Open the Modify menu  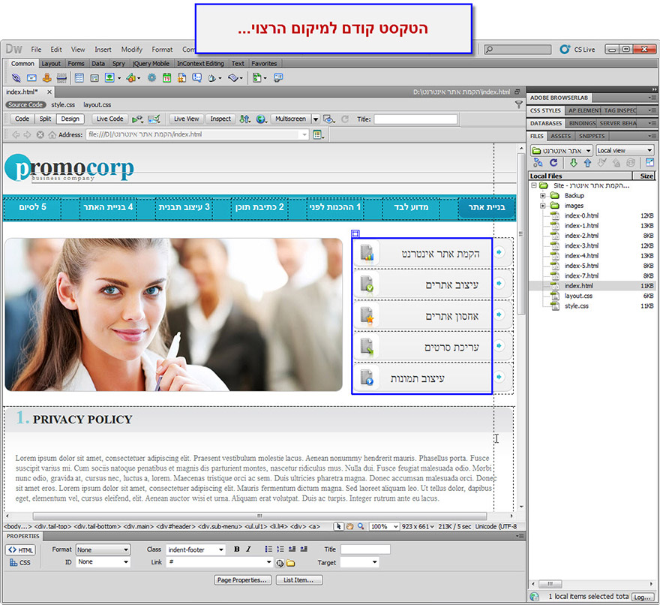pyautogui.click(x=132, y=50)
